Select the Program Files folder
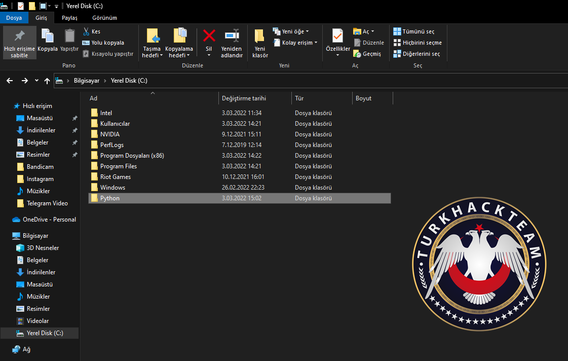 (240, 166)
